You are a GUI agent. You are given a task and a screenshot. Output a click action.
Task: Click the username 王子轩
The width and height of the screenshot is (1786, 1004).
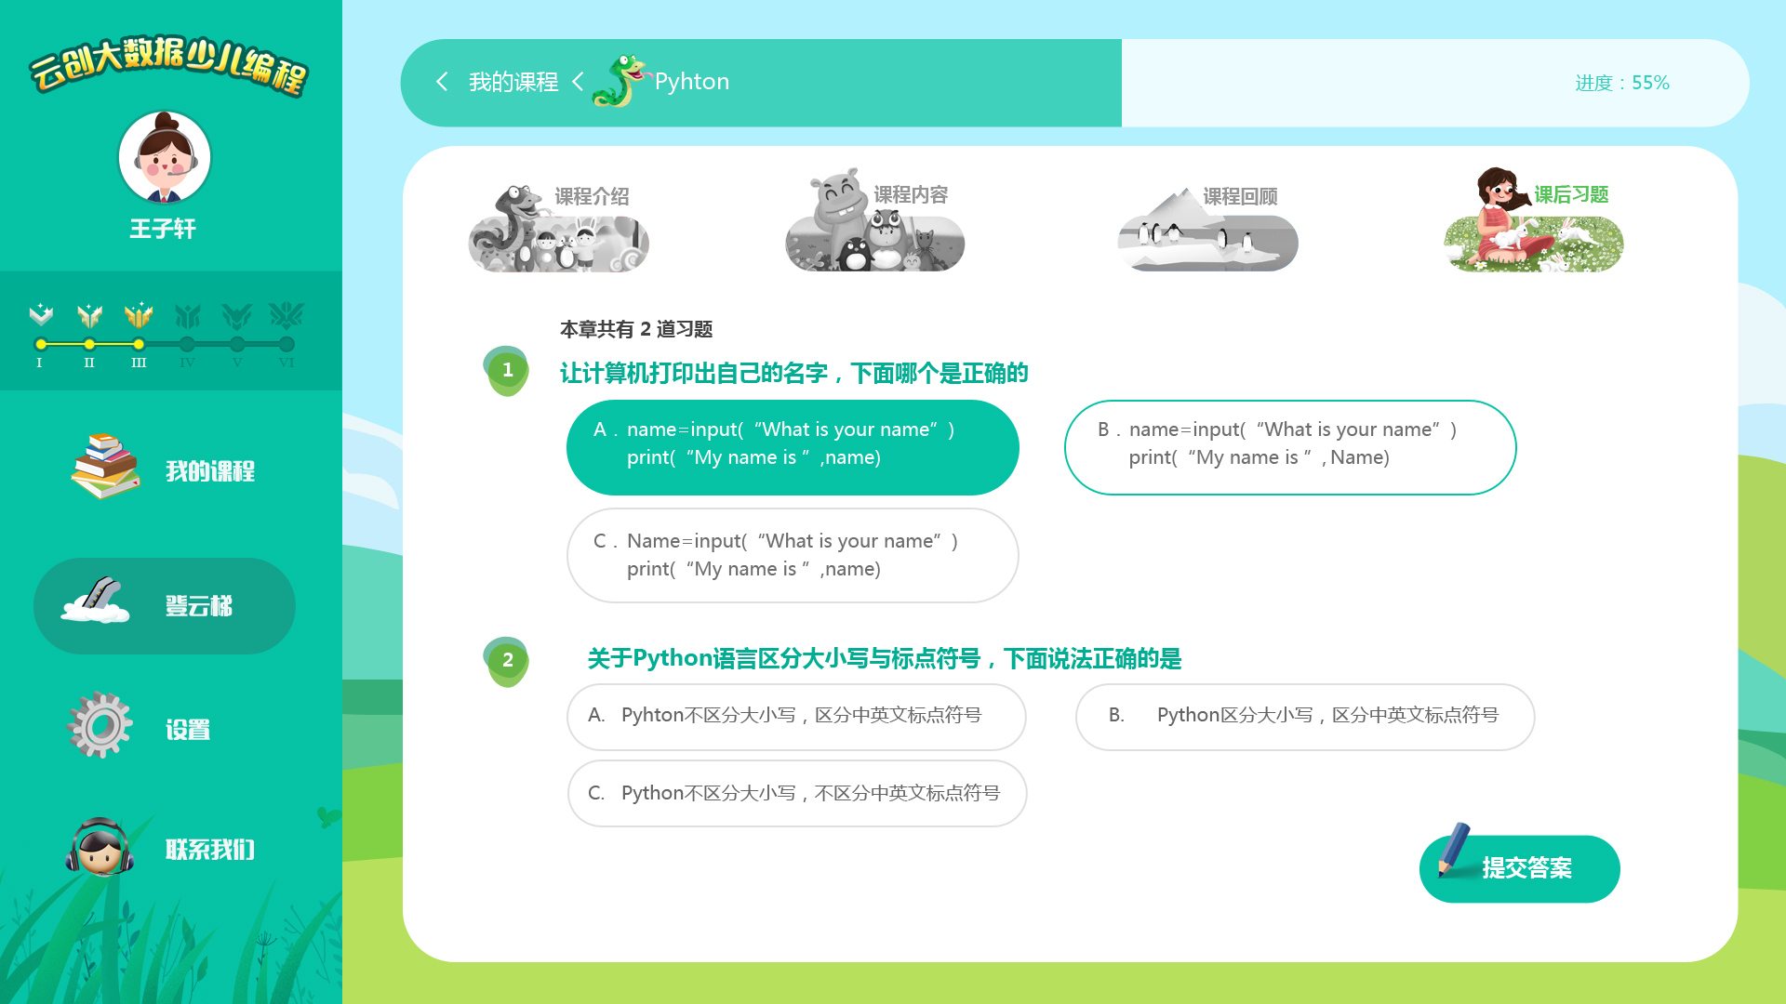click(163, 229)
